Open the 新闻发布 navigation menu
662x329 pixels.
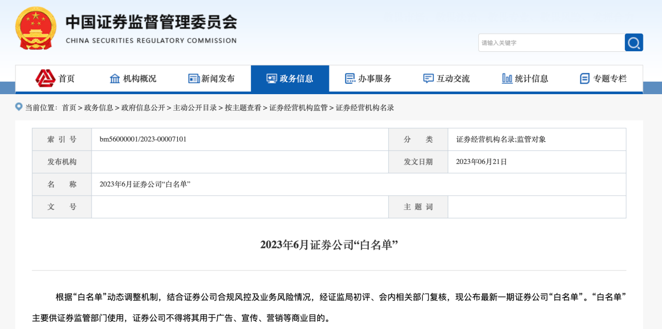[212, 78]
